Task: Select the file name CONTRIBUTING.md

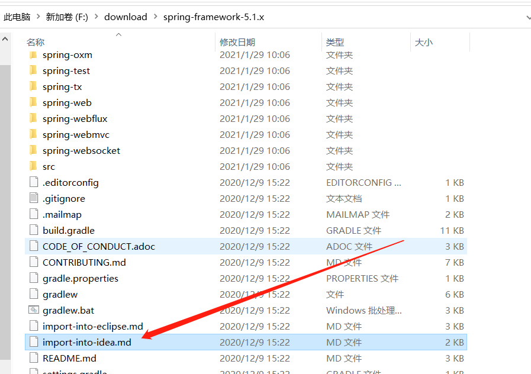Action: (x=84, y=262)
